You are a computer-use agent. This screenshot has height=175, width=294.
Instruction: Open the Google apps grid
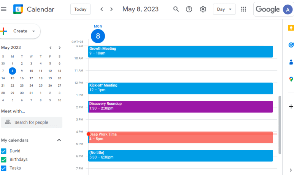point(243,9)
